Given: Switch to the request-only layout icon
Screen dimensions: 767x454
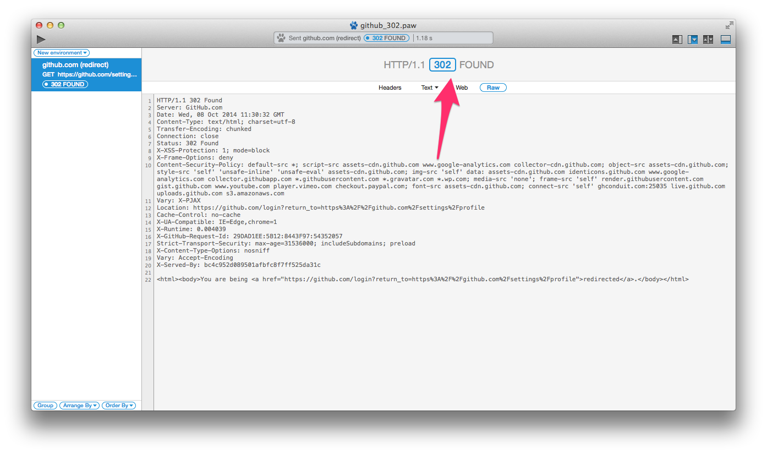Looking at the screenshot, I should (x=677, y=40).
